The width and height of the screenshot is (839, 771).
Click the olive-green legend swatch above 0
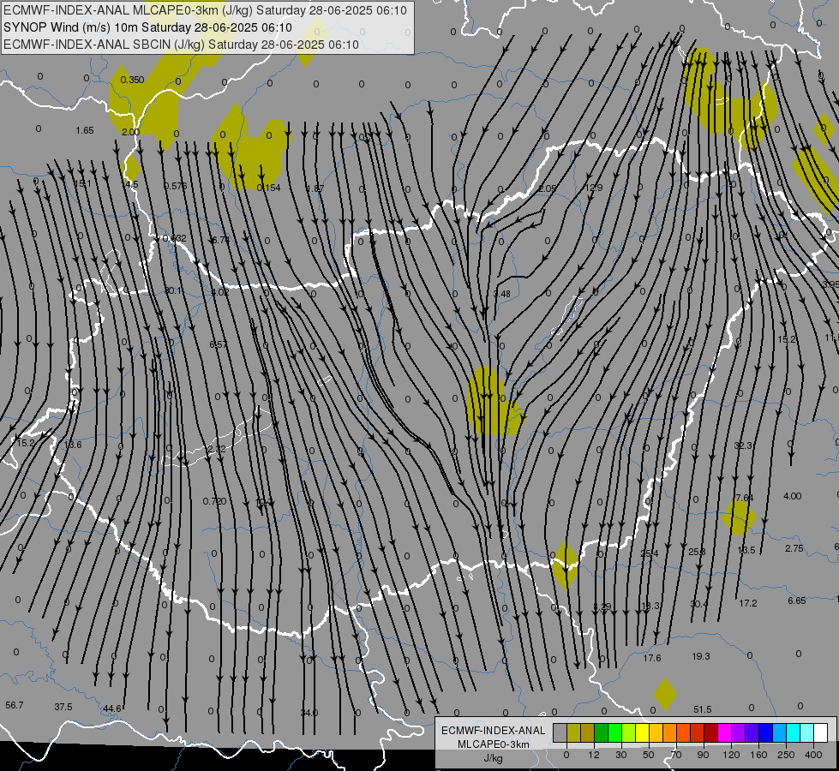click(x=573, y=732)
